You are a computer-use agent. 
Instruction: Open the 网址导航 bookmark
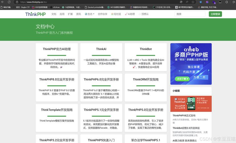[x=6, y=7]
